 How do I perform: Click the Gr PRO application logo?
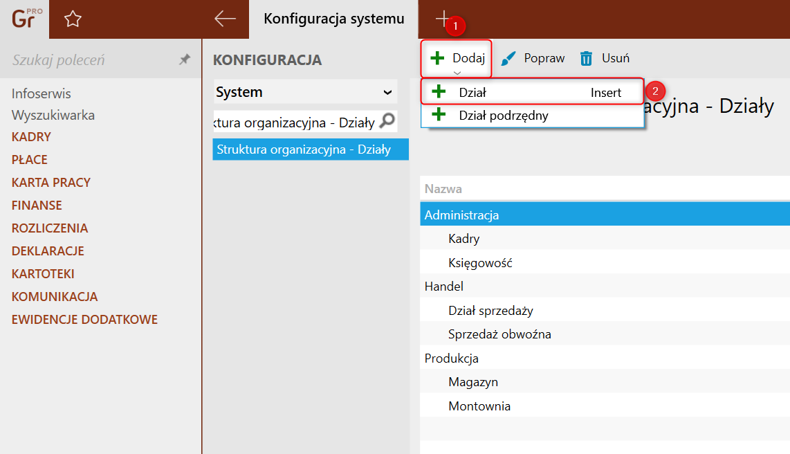tap(26, 19)
